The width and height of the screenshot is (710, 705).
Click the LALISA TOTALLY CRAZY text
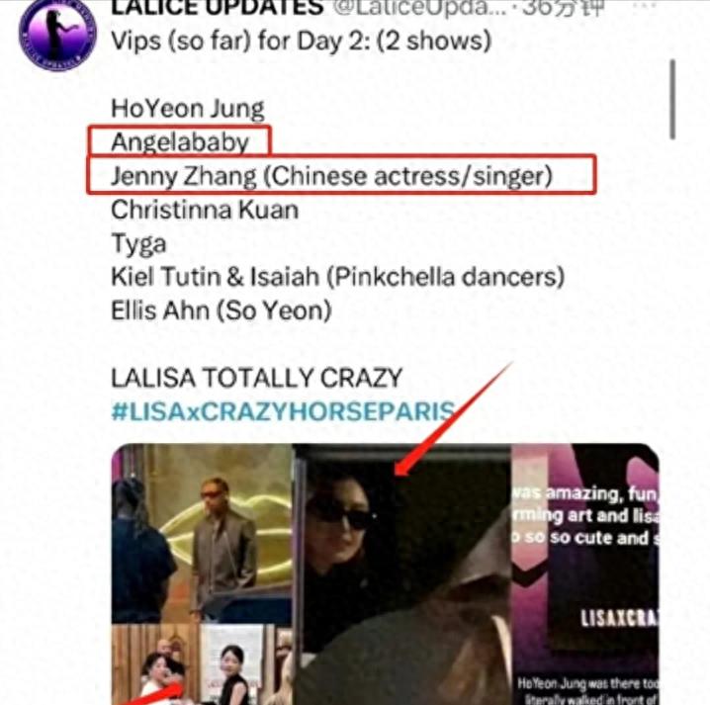point(257,378)
